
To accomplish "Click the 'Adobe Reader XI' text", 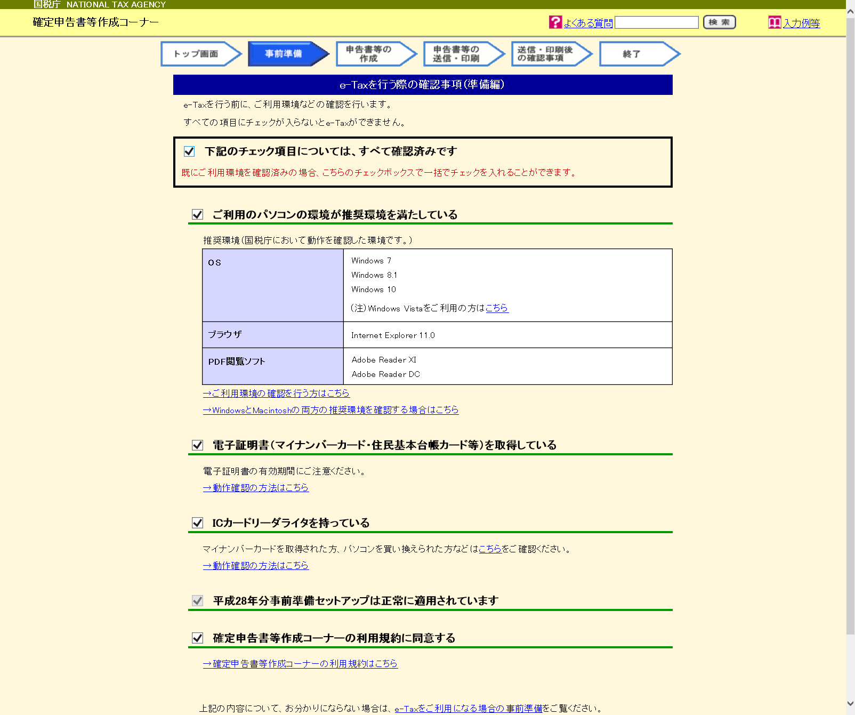I will click(384, 360).
